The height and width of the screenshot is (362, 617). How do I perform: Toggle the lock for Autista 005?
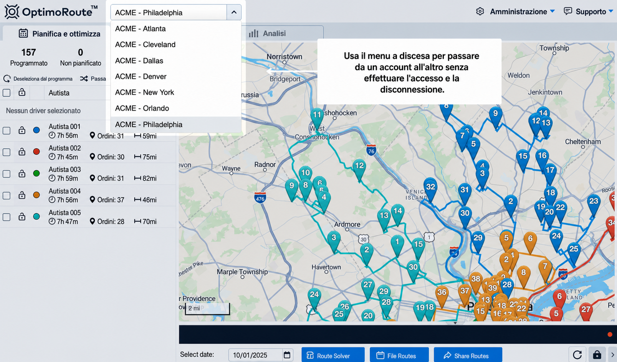(22, 217)
